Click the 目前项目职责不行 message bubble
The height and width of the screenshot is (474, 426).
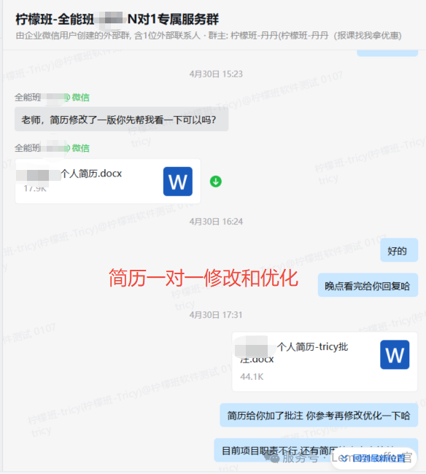316,450
